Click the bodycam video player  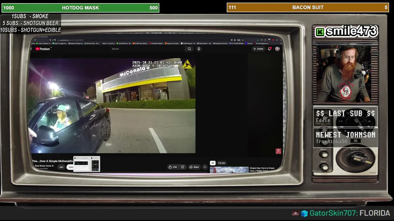[x=113, y=106]
